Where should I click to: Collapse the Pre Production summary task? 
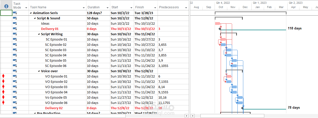[35, 113]
